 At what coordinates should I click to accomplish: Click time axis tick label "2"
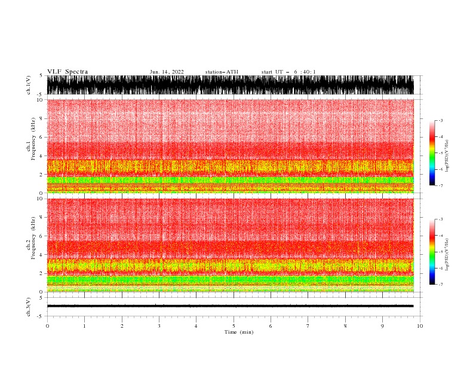coord(122,326)
